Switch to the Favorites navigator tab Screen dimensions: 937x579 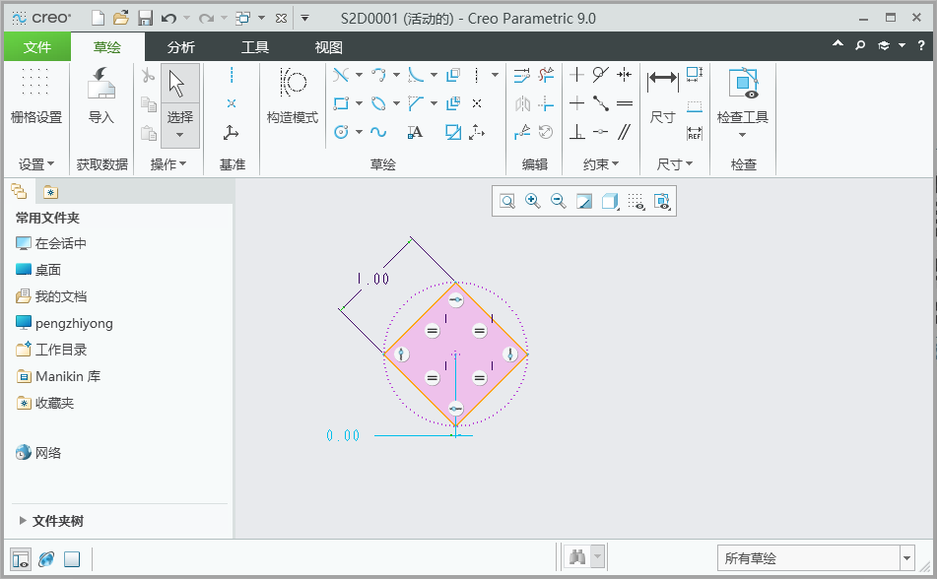tap(51, 192)
